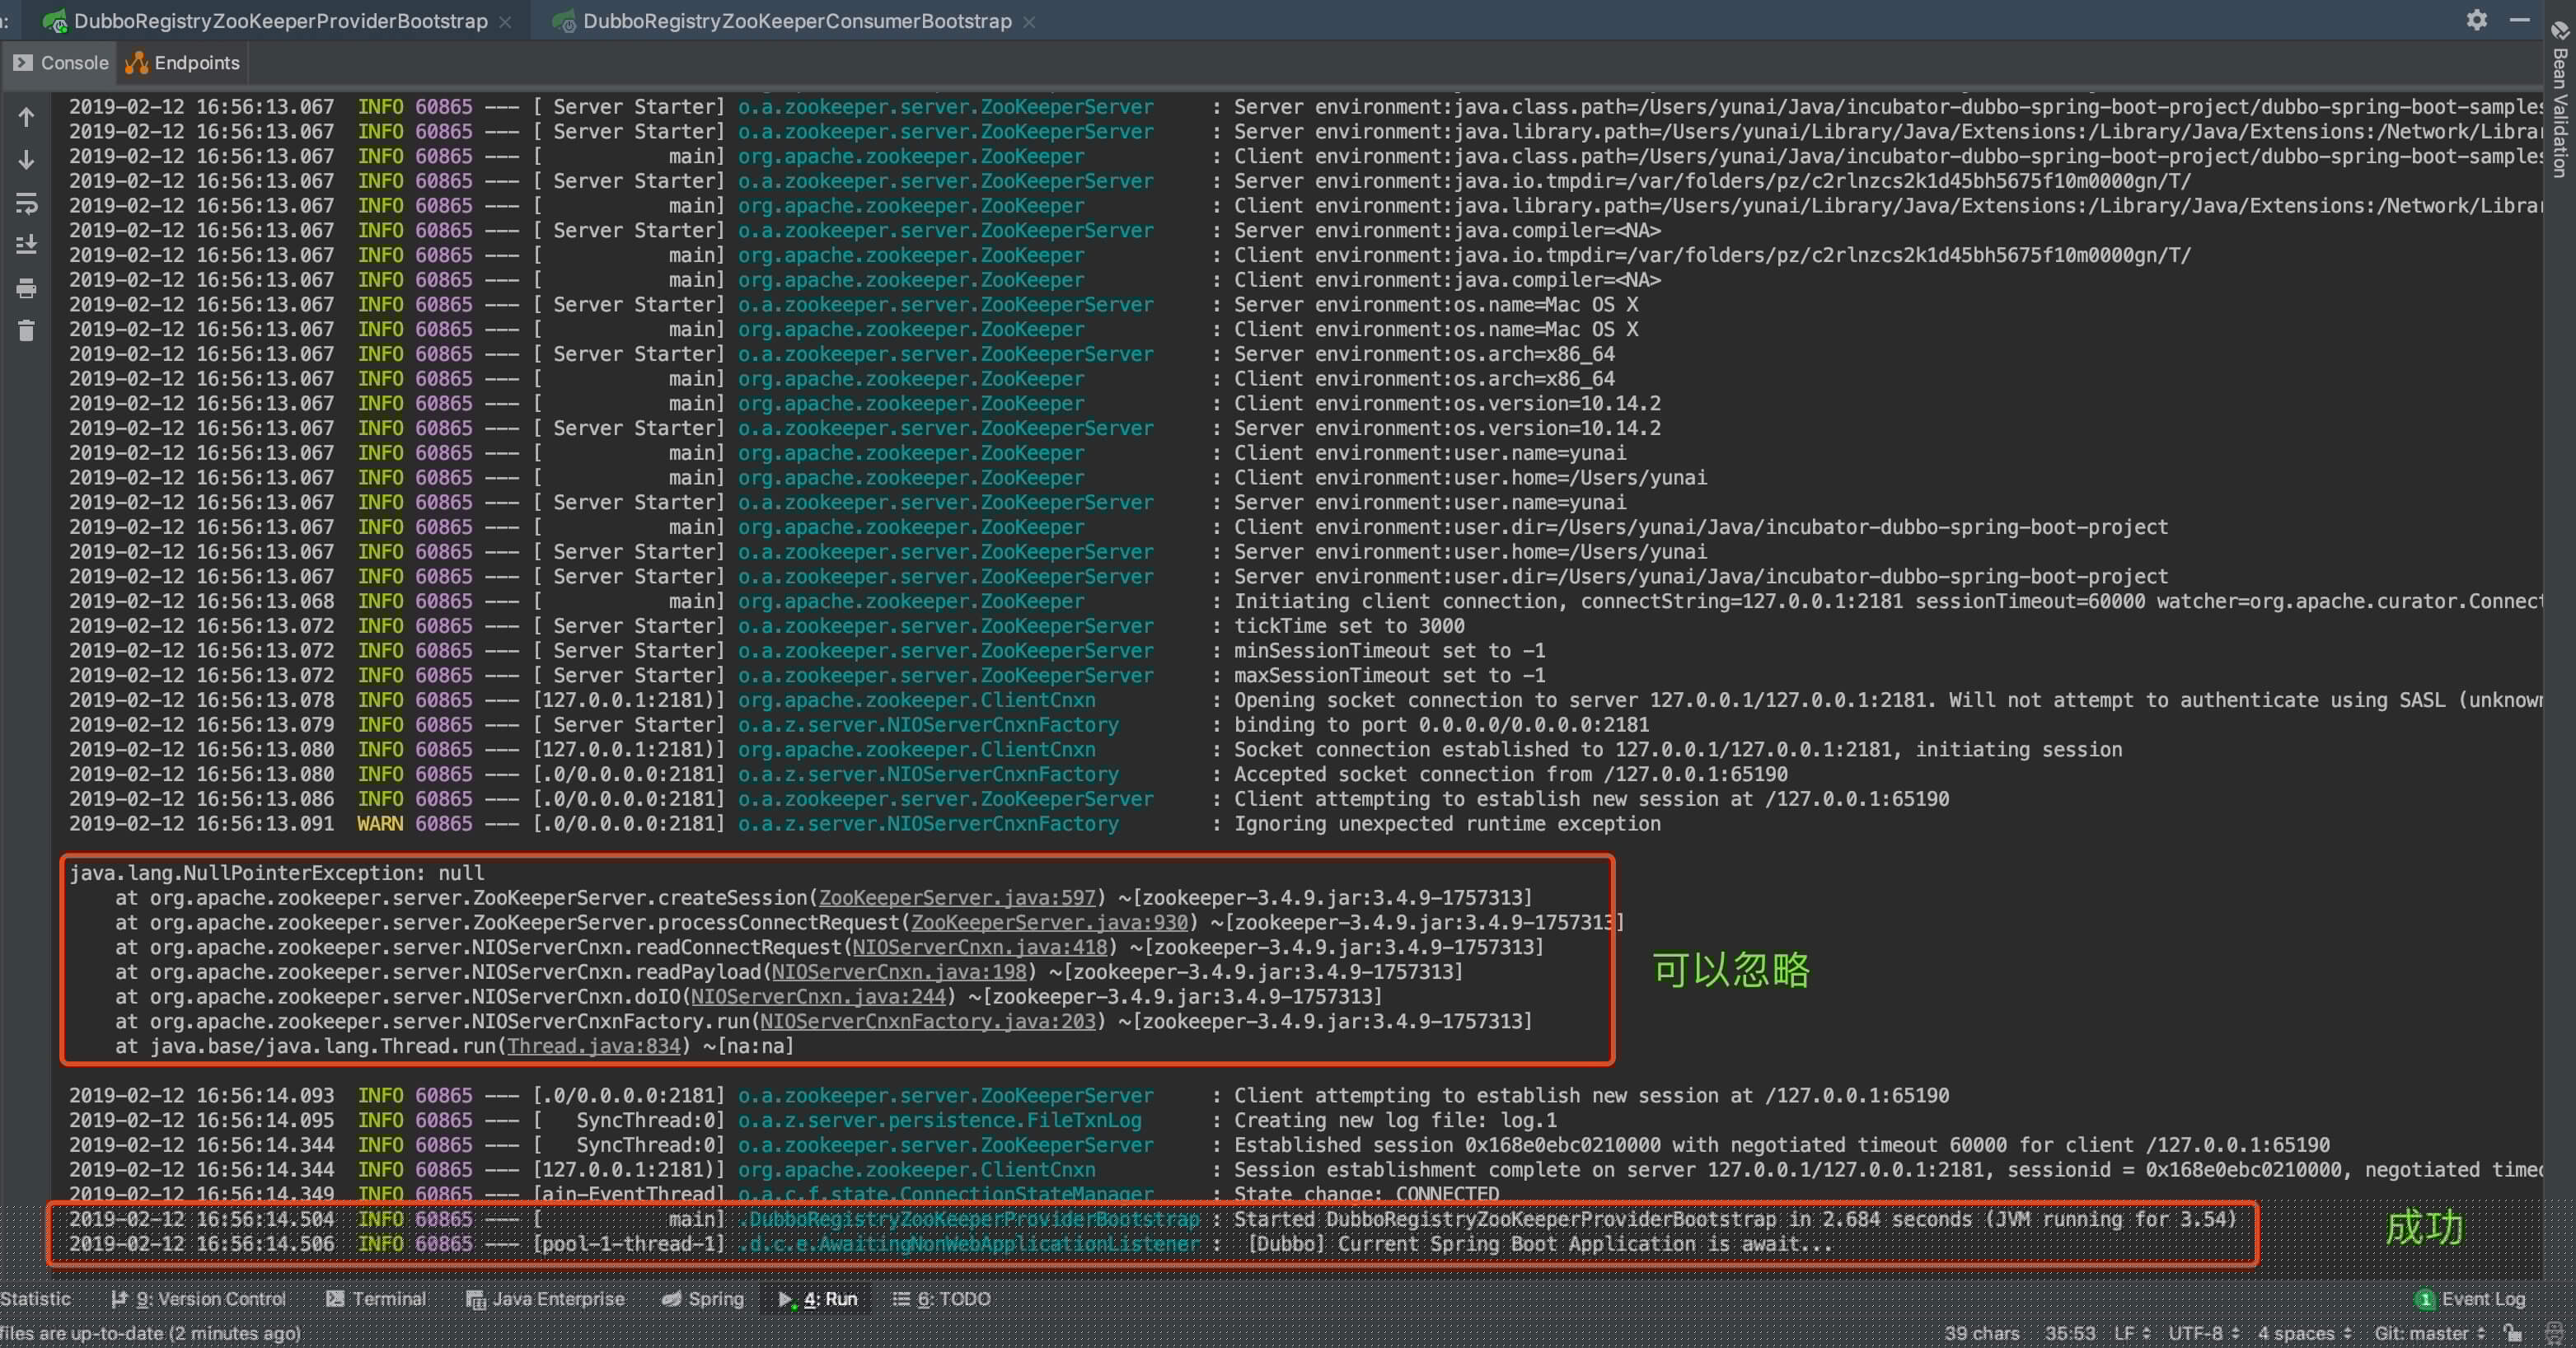
Task: Open ZooKeeperServer.java:597 stack trace link
Action: 957,898
